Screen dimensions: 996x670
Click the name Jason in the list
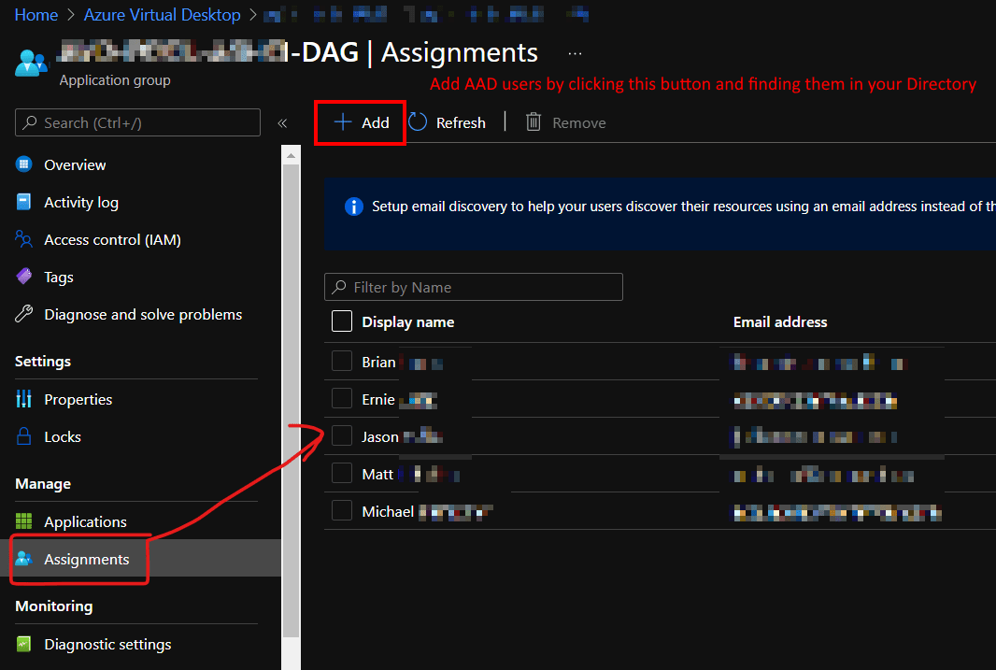click(x=380, y=437)
